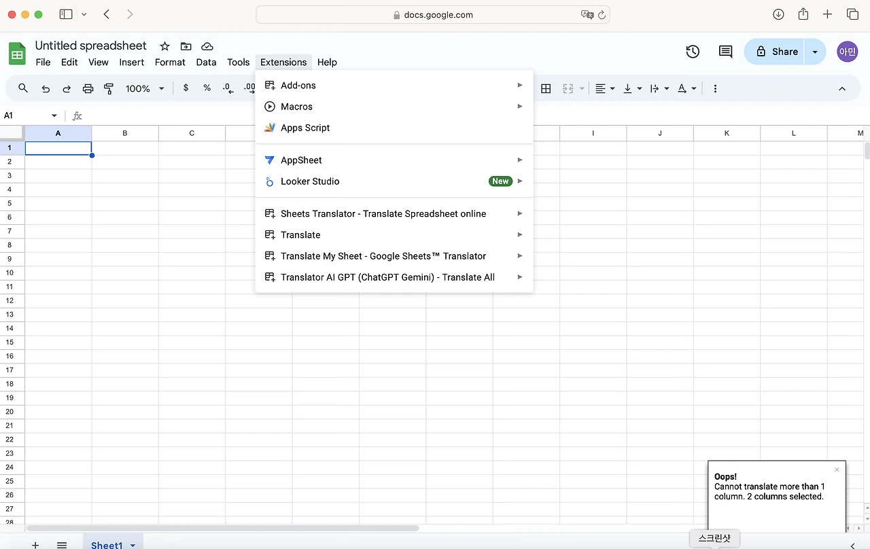Rename the Untitled spreadsheet title
This screenshot has width=870, height=549.
91,46
